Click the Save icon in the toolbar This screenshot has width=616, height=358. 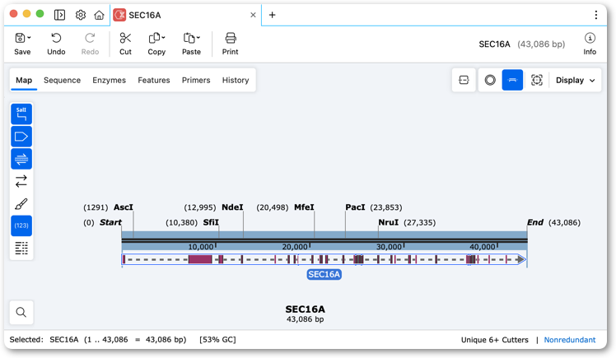click(x=20, y=38)
